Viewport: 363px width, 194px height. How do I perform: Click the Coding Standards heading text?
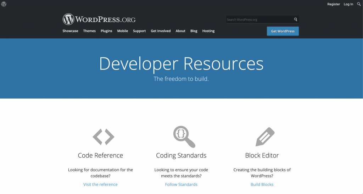click(181, 155)
